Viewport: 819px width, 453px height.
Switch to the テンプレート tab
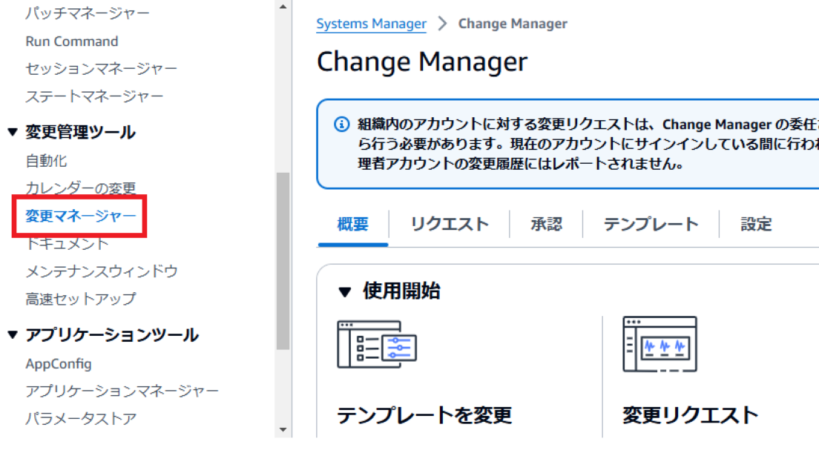click(x=651, y=225)
